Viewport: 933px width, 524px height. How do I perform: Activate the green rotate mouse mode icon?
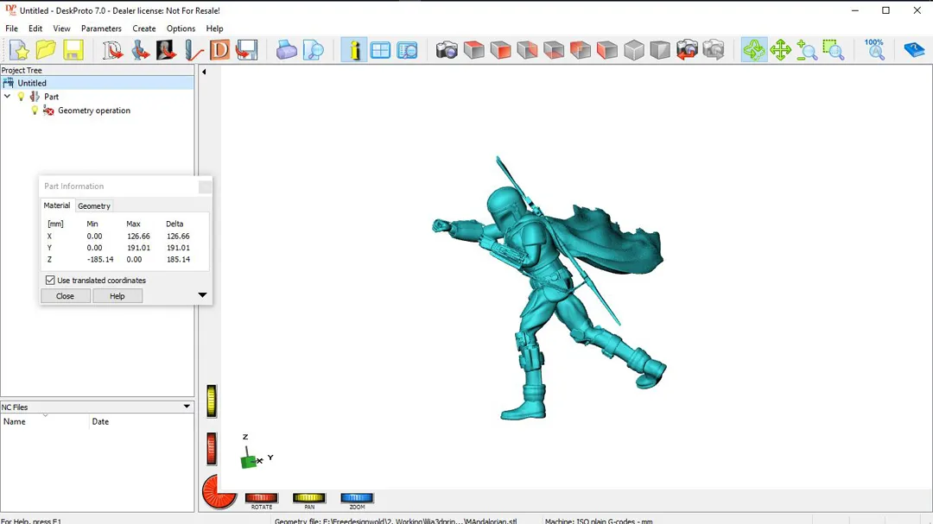[x=754, y=51]
